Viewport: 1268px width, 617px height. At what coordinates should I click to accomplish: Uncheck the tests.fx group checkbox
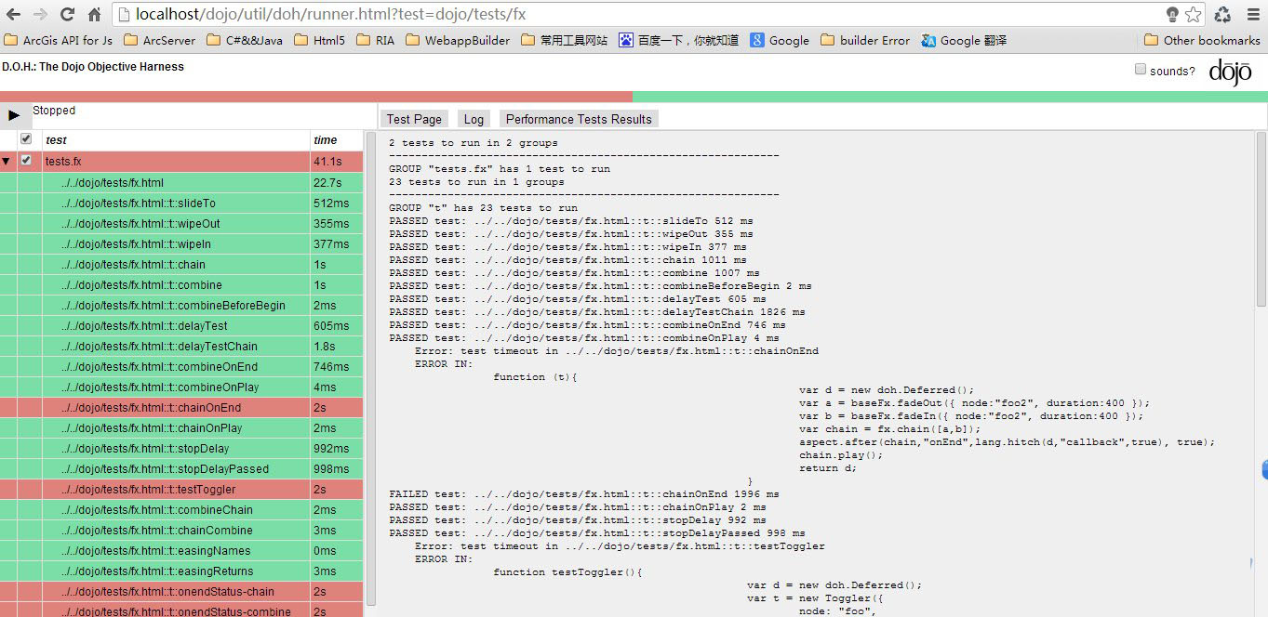click(x=26, y=160)
